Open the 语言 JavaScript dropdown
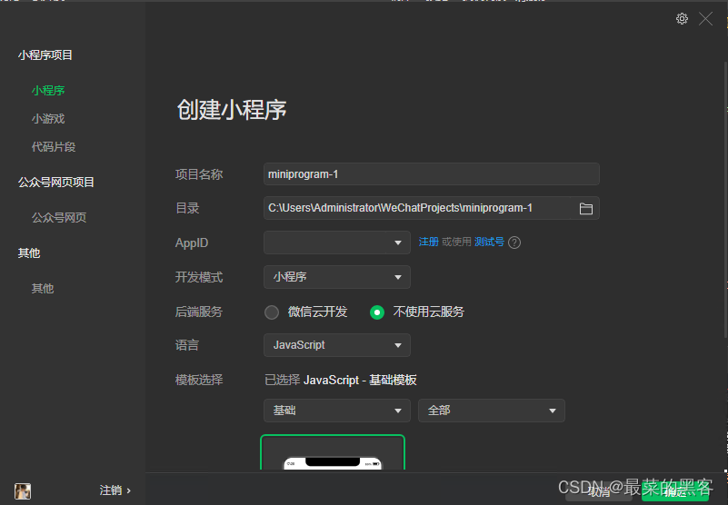This screenshot has width=728, height=505. [x=337, y=345]
